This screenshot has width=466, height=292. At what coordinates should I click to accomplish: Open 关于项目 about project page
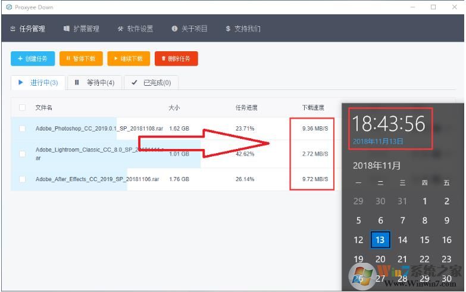click(189, 29)
